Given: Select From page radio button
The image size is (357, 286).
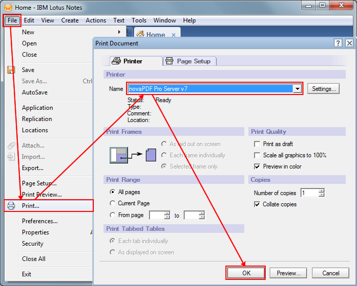Looking at the screenshot, I should 113,215.
